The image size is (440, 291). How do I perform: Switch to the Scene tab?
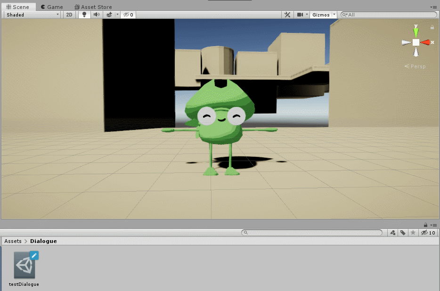[x=18, y=7]
